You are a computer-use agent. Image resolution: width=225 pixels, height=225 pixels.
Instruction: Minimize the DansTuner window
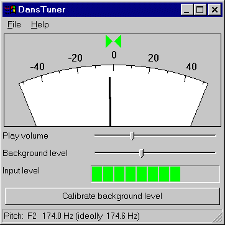[187, 9]
